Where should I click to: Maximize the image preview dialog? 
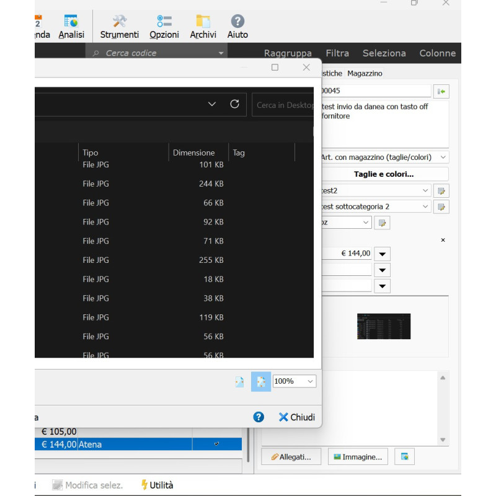pos(275,68)
